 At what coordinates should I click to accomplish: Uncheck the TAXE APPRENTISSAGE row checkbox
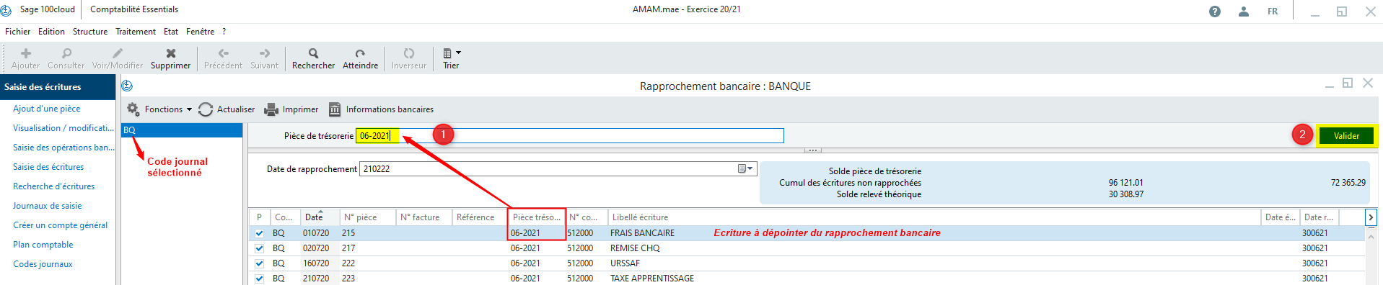click(259, 279)
